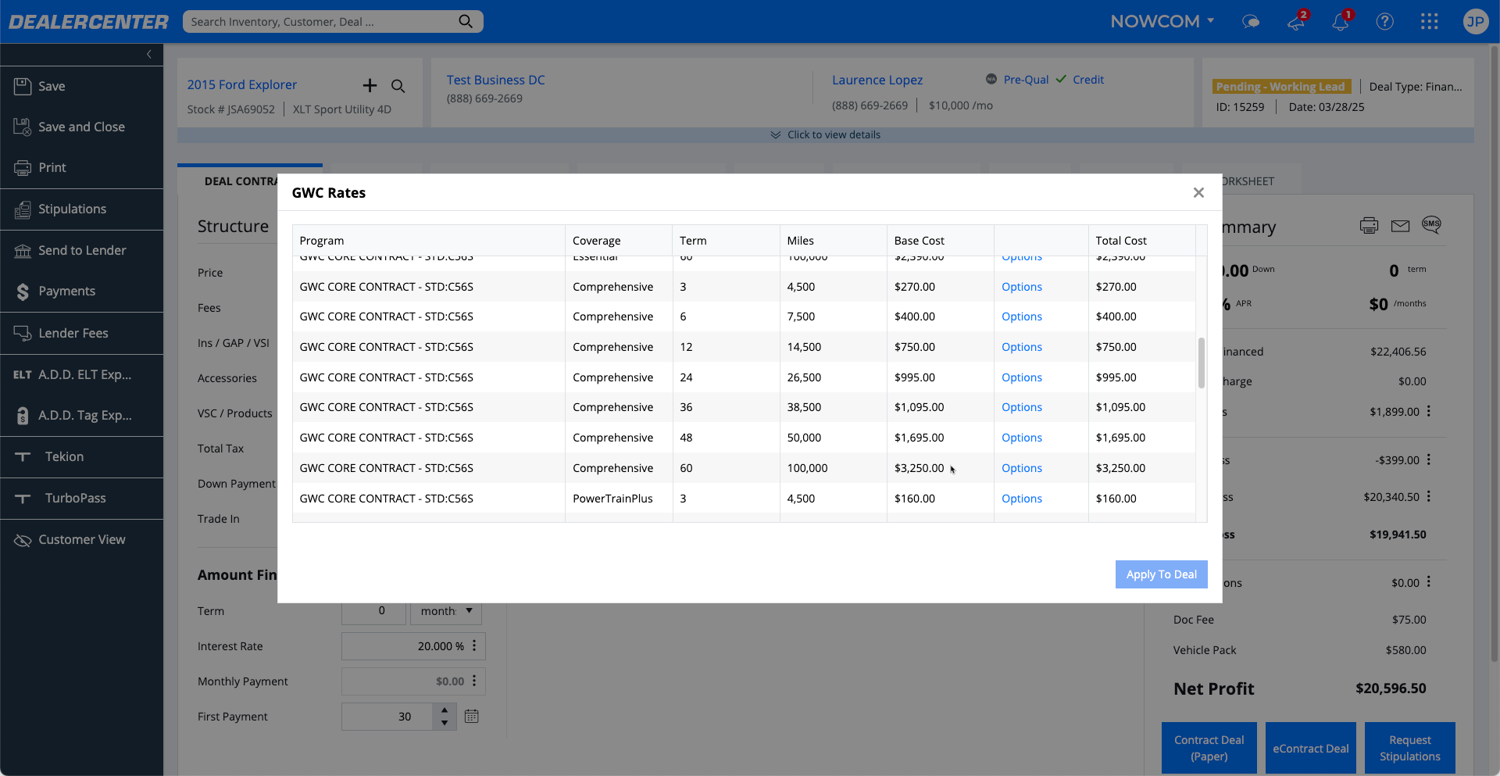Open Lender Fees from sidebar
The height and width of the screenshot is (776, 1500).
point(81,333)
